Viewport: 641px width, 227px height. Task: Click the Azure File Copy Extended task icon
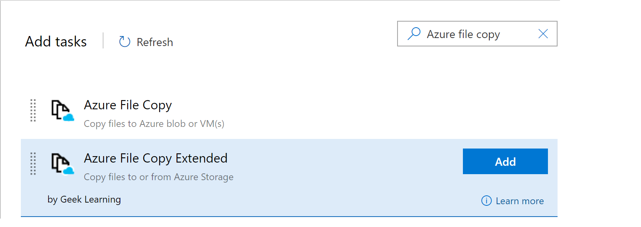(x=62, y=163)
